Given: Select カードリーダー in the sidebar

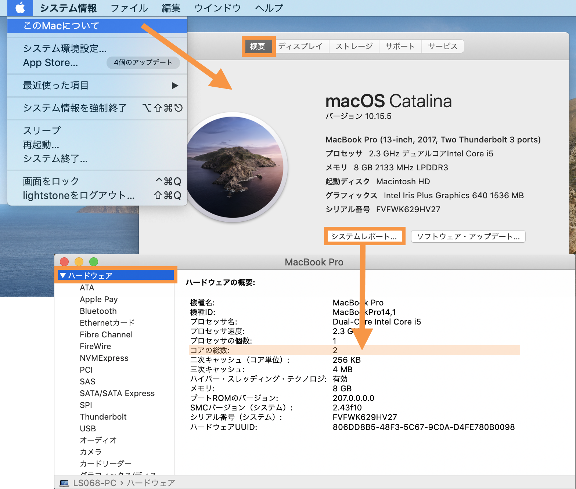Looking at the screenshot, I should [106, 464].
